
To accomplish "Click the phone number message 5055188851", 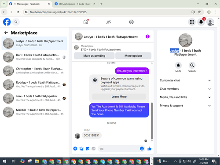I will (x=92, y=135).
